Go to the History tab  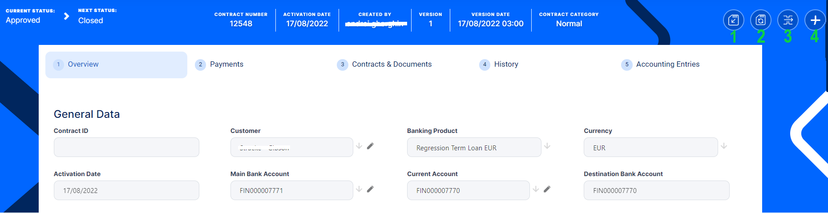tap(506, 64)
